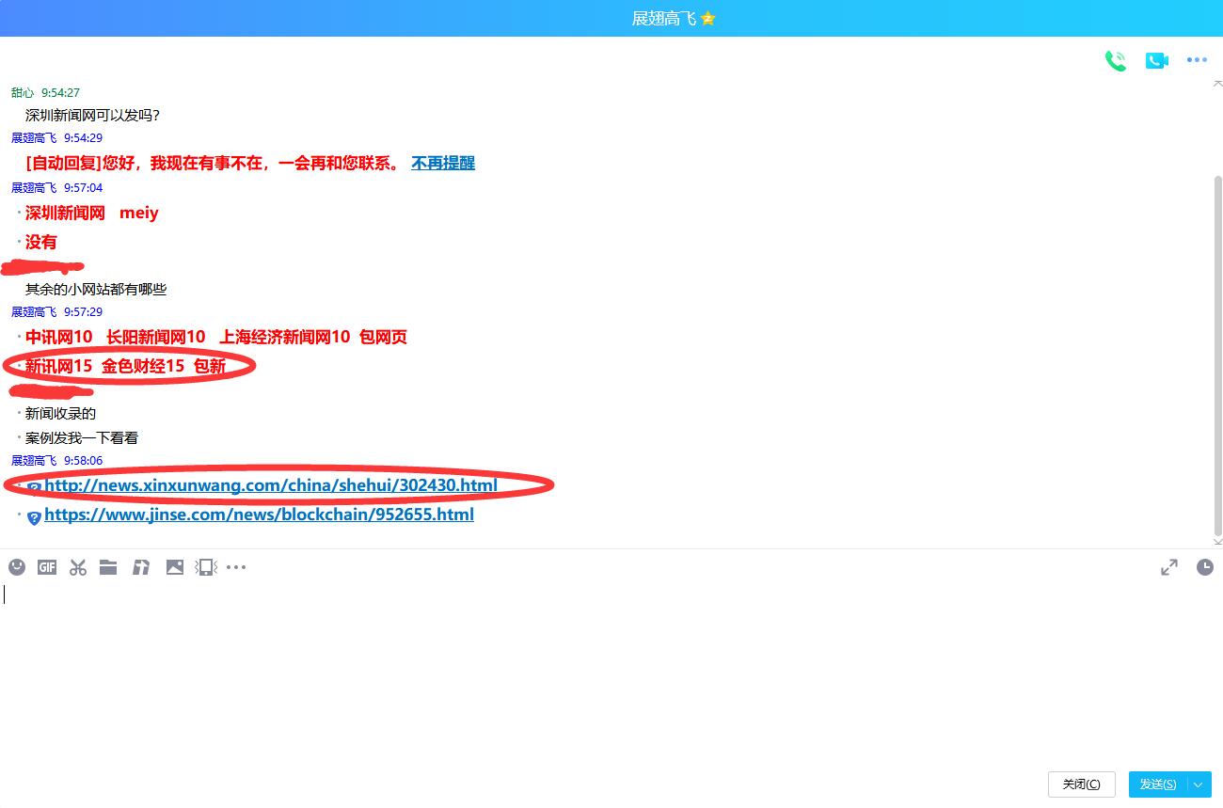The image size is (1223, 808).
Task: Open the jinse.com blockchain news link
Action: coord(259,515)
